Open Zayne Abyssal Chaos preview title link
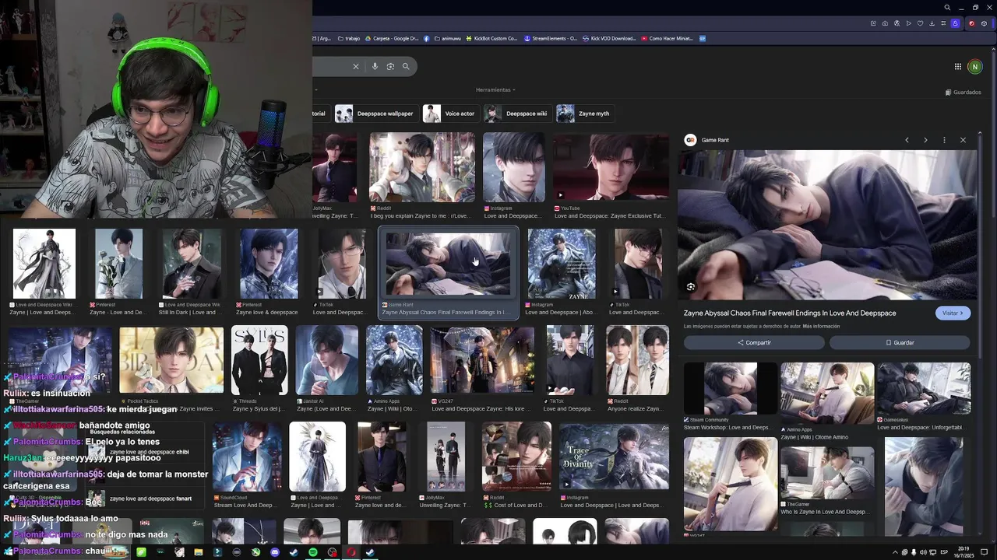Viewport: 997px width, 560px height. coord(790,313)
